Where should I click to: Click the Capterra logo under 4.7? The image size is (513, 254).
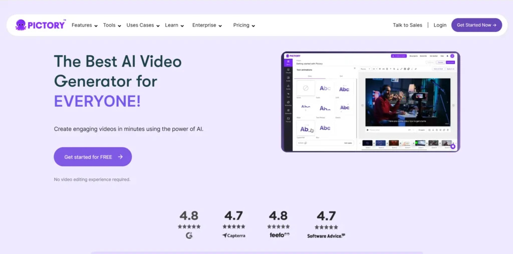coord(233,235)
